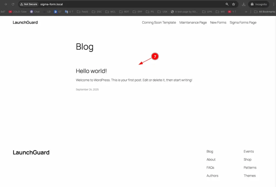Open the WR bookmark folder
Image resolution: width=276 pixels, height=187 pixels.
(220, 12)
